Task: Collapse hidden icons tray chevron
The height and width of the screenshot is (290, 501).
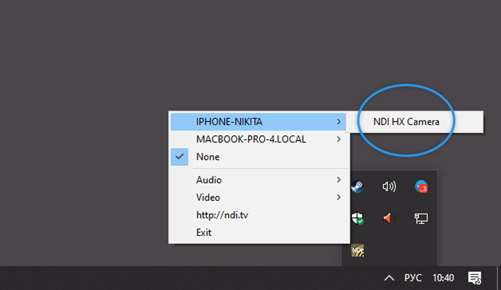Action: tap(389, 278)
